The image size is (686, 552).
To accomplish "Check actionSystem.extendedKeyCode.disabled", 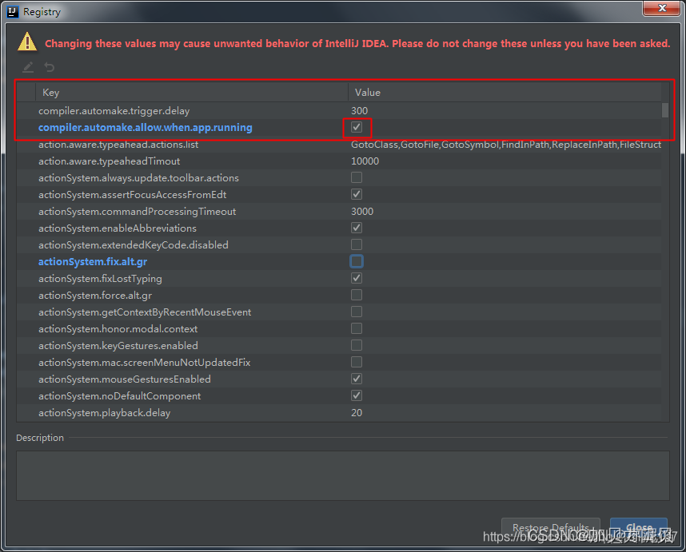I will click(357, 244).
